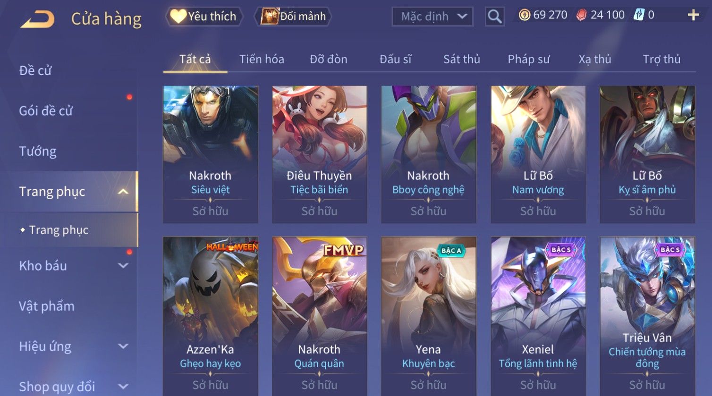The width and height of the screenshot is (712, 396).
Task: Collapse the Trang phục sidebar section
Action: [x=123, y=192]
